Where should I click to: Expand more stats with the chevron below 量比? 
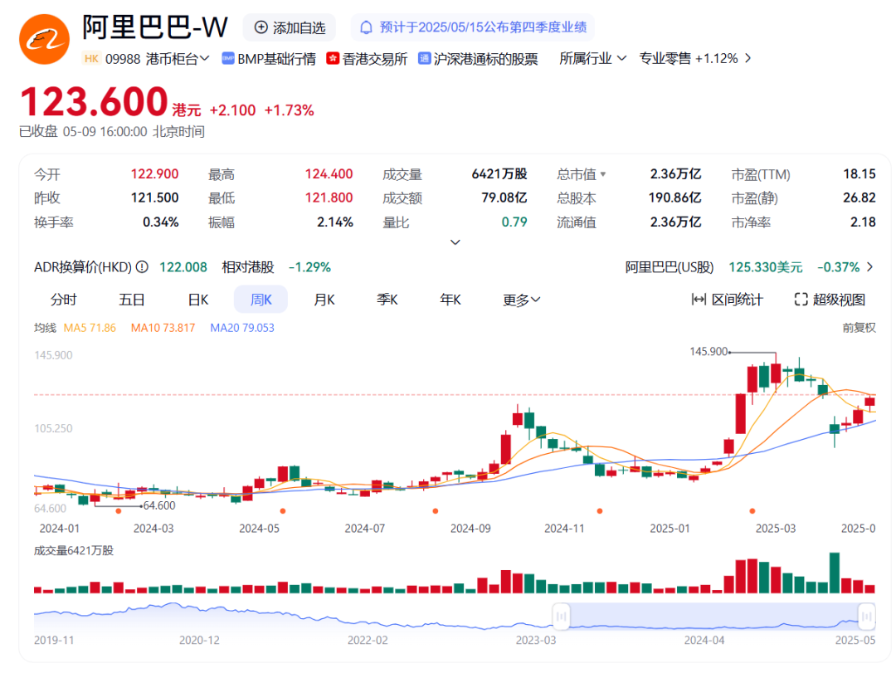click(x=455, y=242)
